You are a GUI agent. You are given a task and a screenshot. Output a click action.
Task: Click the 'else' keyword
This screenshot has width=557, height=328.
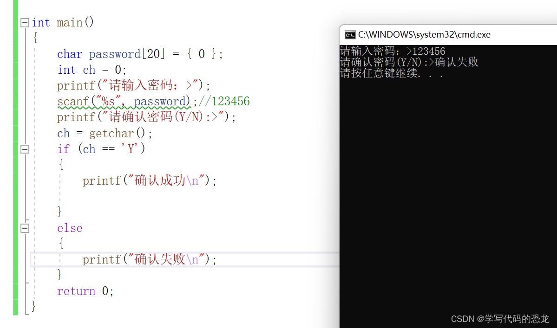[70, 228]
